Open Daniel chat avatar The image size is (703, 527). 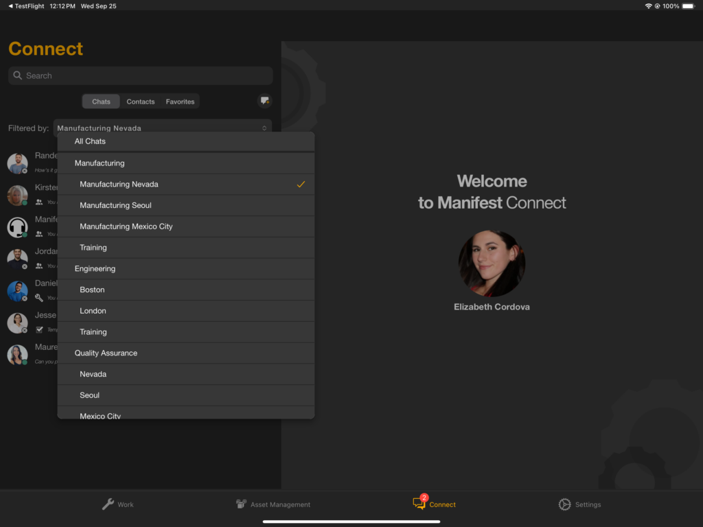(17, 291)
